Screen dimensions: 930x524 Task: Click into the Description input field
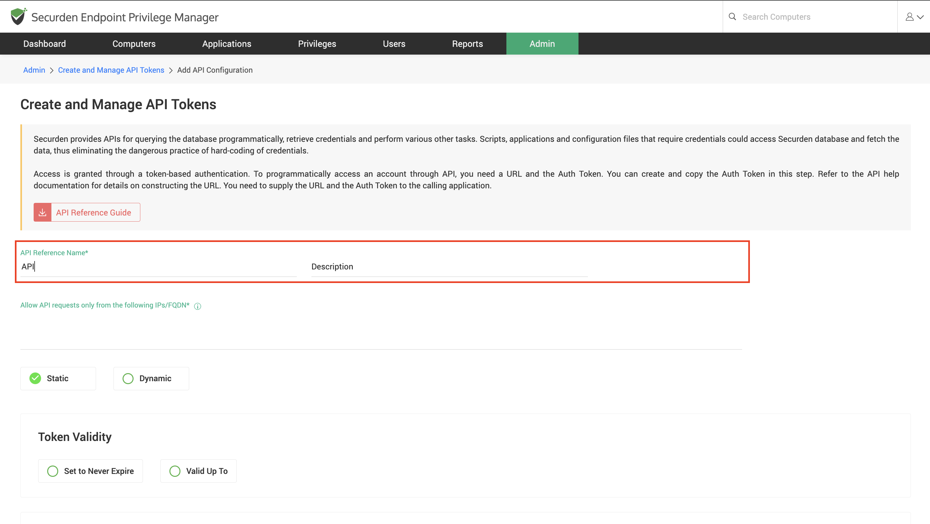(x=449, y=267)
